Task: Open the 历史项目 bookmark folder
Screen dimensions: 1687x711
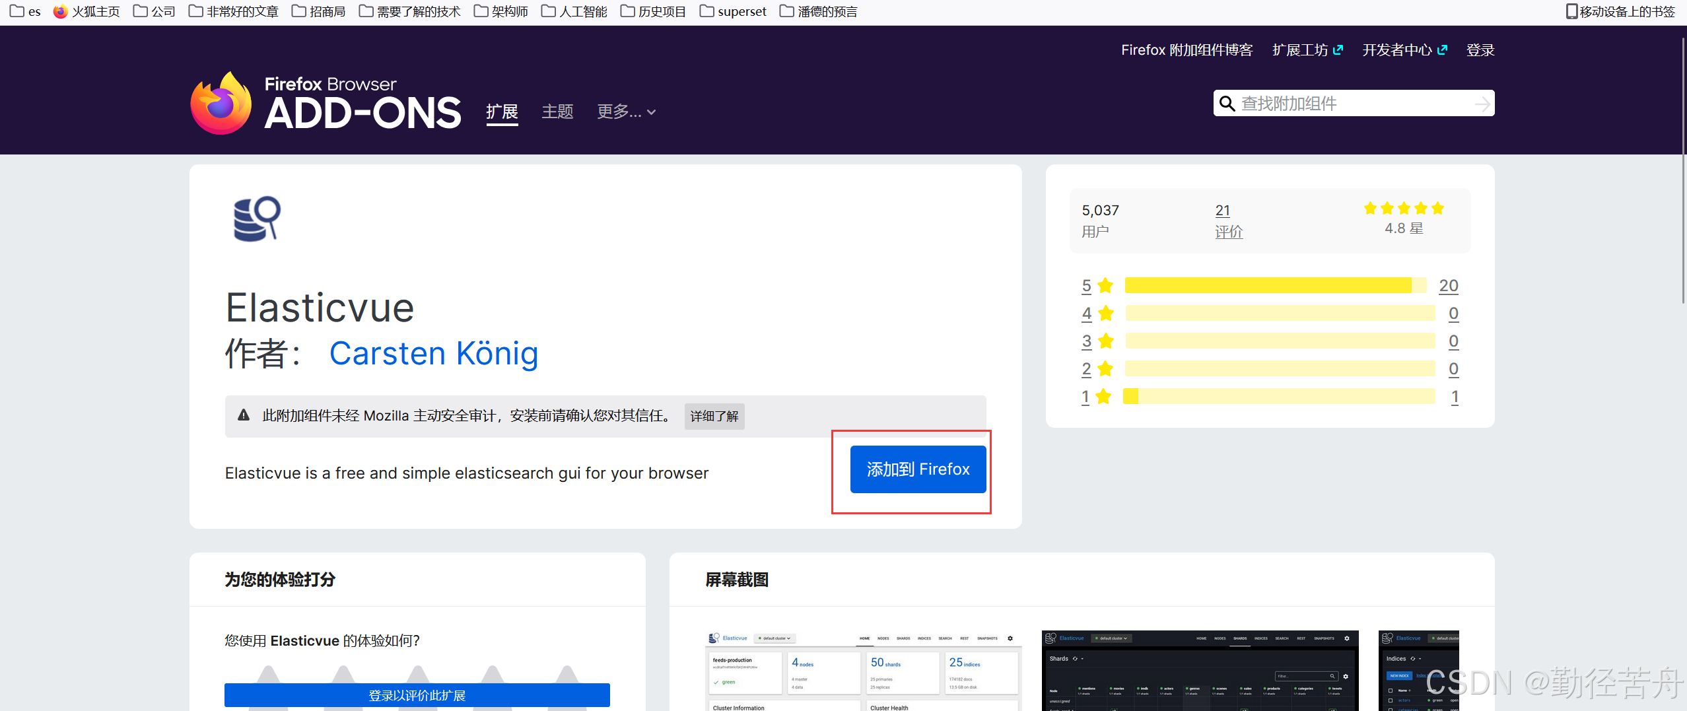Action: (654, 11)
